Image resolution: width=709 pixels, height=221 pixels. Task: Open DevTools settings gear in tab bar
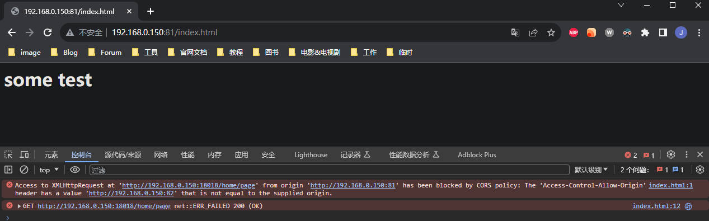coord(671,154)
